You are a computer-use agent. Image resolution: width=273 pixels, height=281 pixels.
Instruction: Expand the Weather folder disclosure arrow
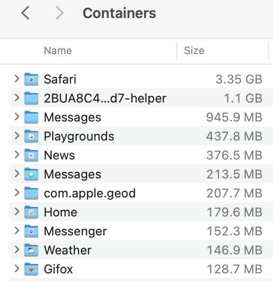pos(17,250)
